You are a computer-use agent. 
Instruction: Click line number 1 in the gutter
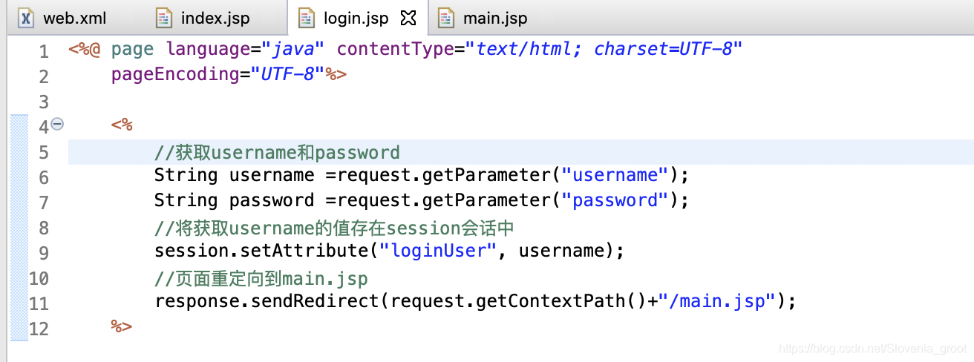[x=44, y=51]
